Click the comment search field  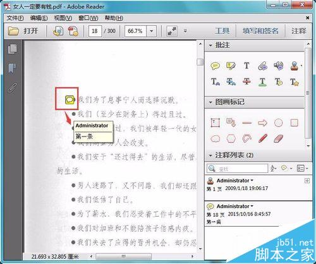click(x=237, y=169)
